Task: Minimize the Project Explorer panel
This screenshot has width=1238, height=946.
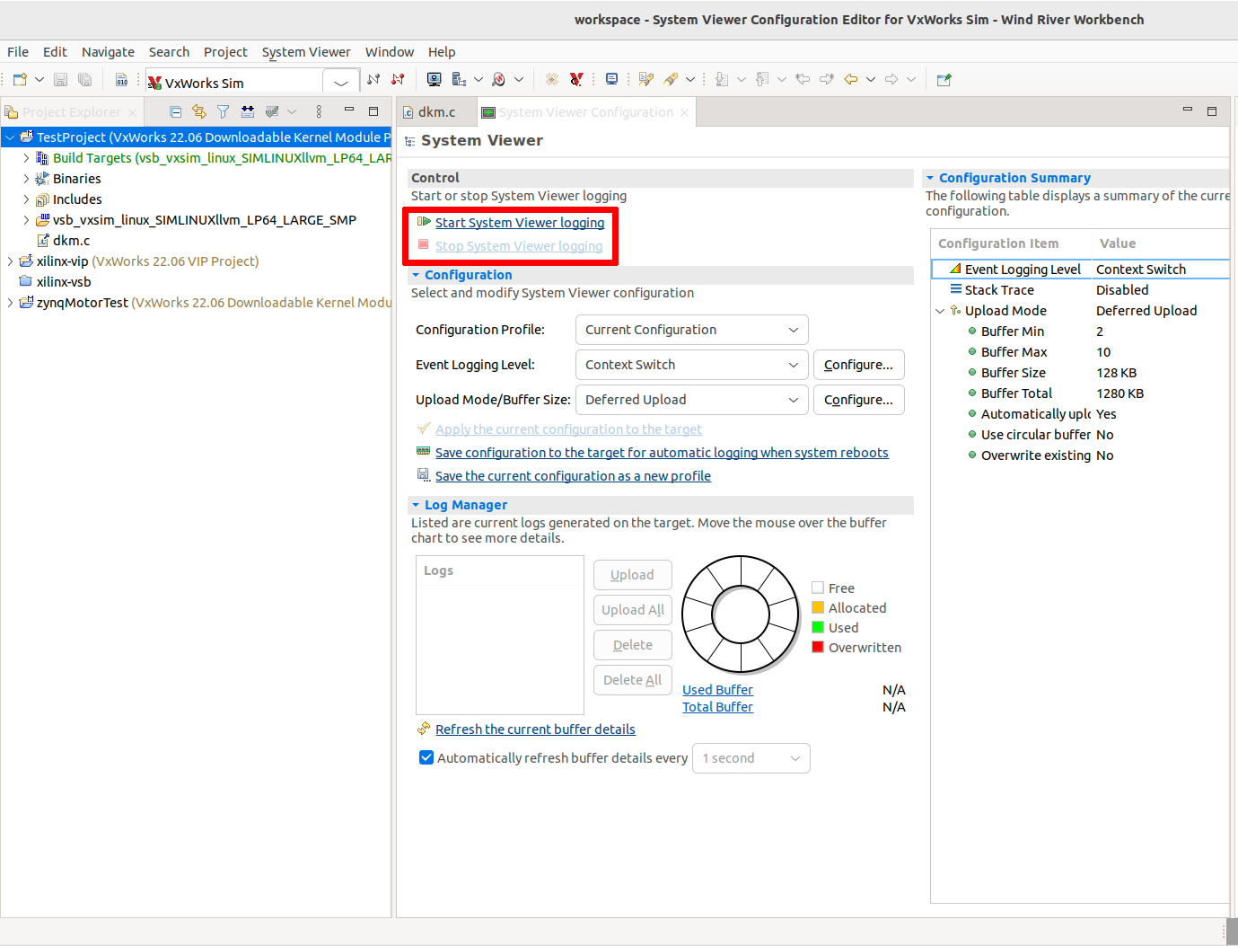Action: (x=349, y=111)
